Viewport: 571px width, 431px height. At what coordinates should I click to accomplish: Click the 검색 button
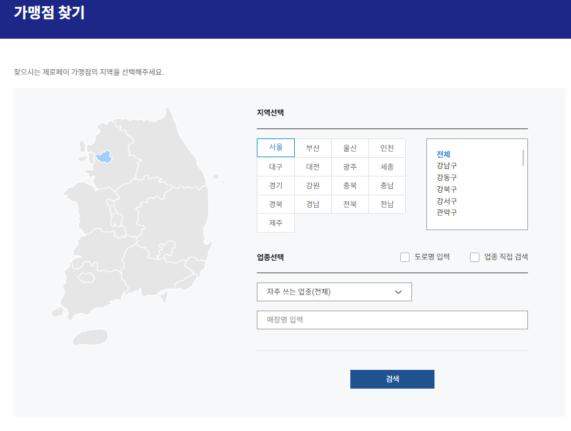392,379
